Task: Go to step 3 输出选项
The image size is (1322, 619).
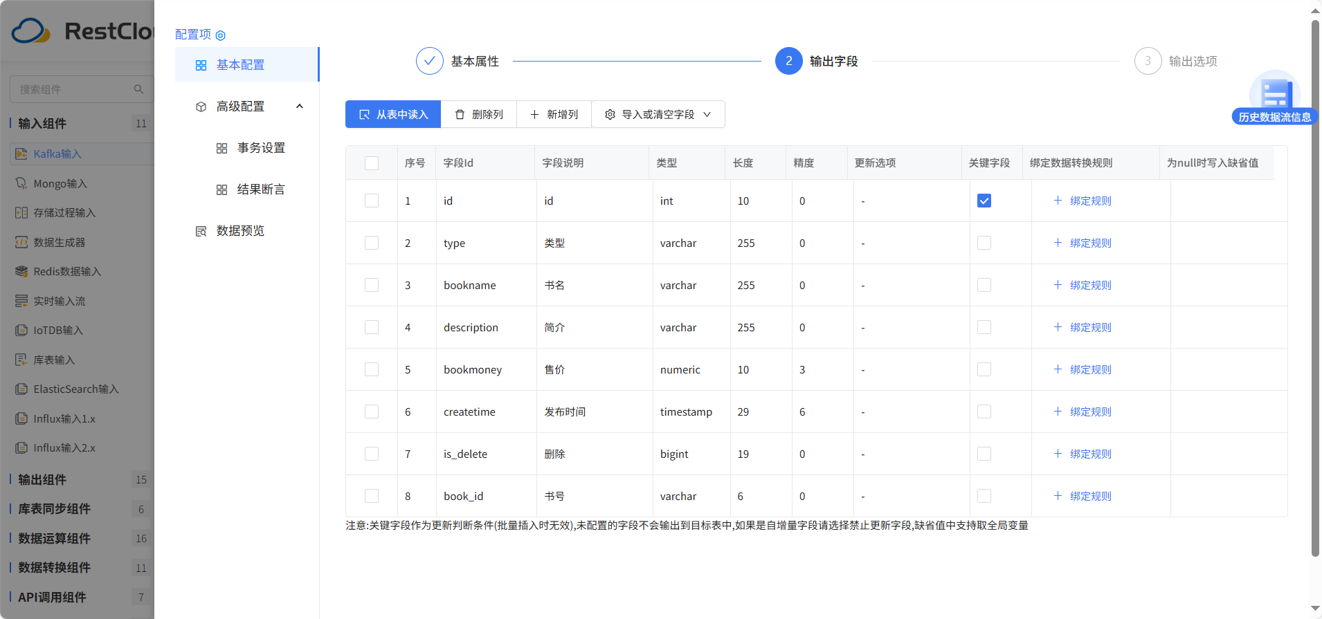Action: (x=1148, y=61)
